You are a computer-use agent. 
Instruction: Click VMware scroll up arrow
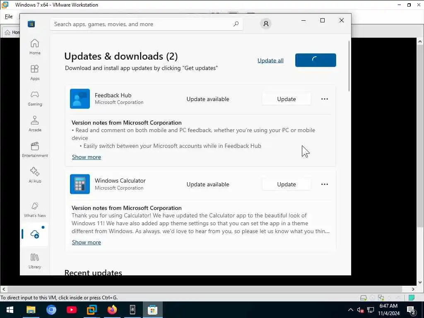(420, 41)
